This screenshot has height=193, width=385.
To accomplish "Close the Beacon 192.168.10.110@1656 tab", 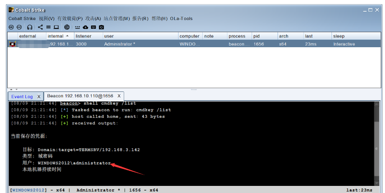I will coord(119,96).
